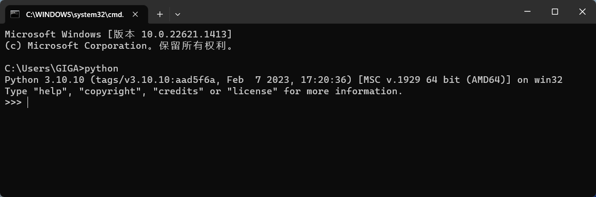
Task: Click the empty title bar area
Action: point(349,12)
